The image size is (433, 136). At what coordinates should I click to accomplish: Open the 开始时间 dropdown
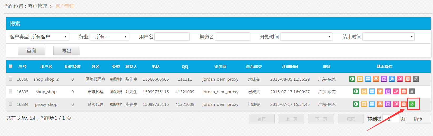306,36
